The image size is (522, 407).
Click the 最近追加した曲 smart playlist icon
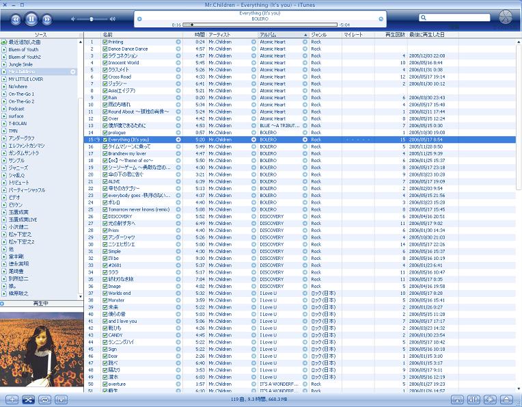pyautogui.click(x=4, y=42)
